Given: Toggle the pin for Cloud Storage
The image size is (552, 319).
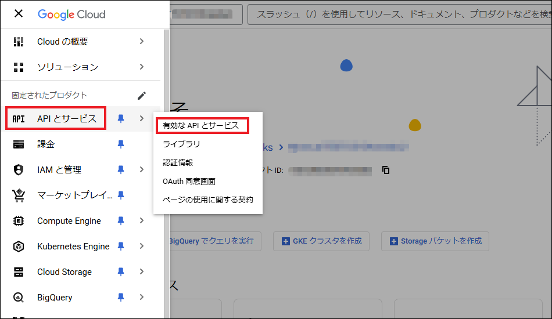Looking at the screenshot, I should point(121,272).
